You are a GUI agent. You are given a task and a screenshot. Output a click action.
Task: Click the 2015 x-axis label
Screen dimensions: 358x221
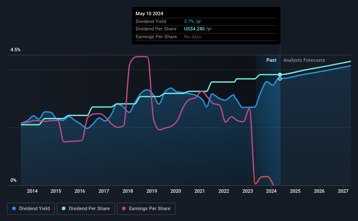tap(56, 191)
